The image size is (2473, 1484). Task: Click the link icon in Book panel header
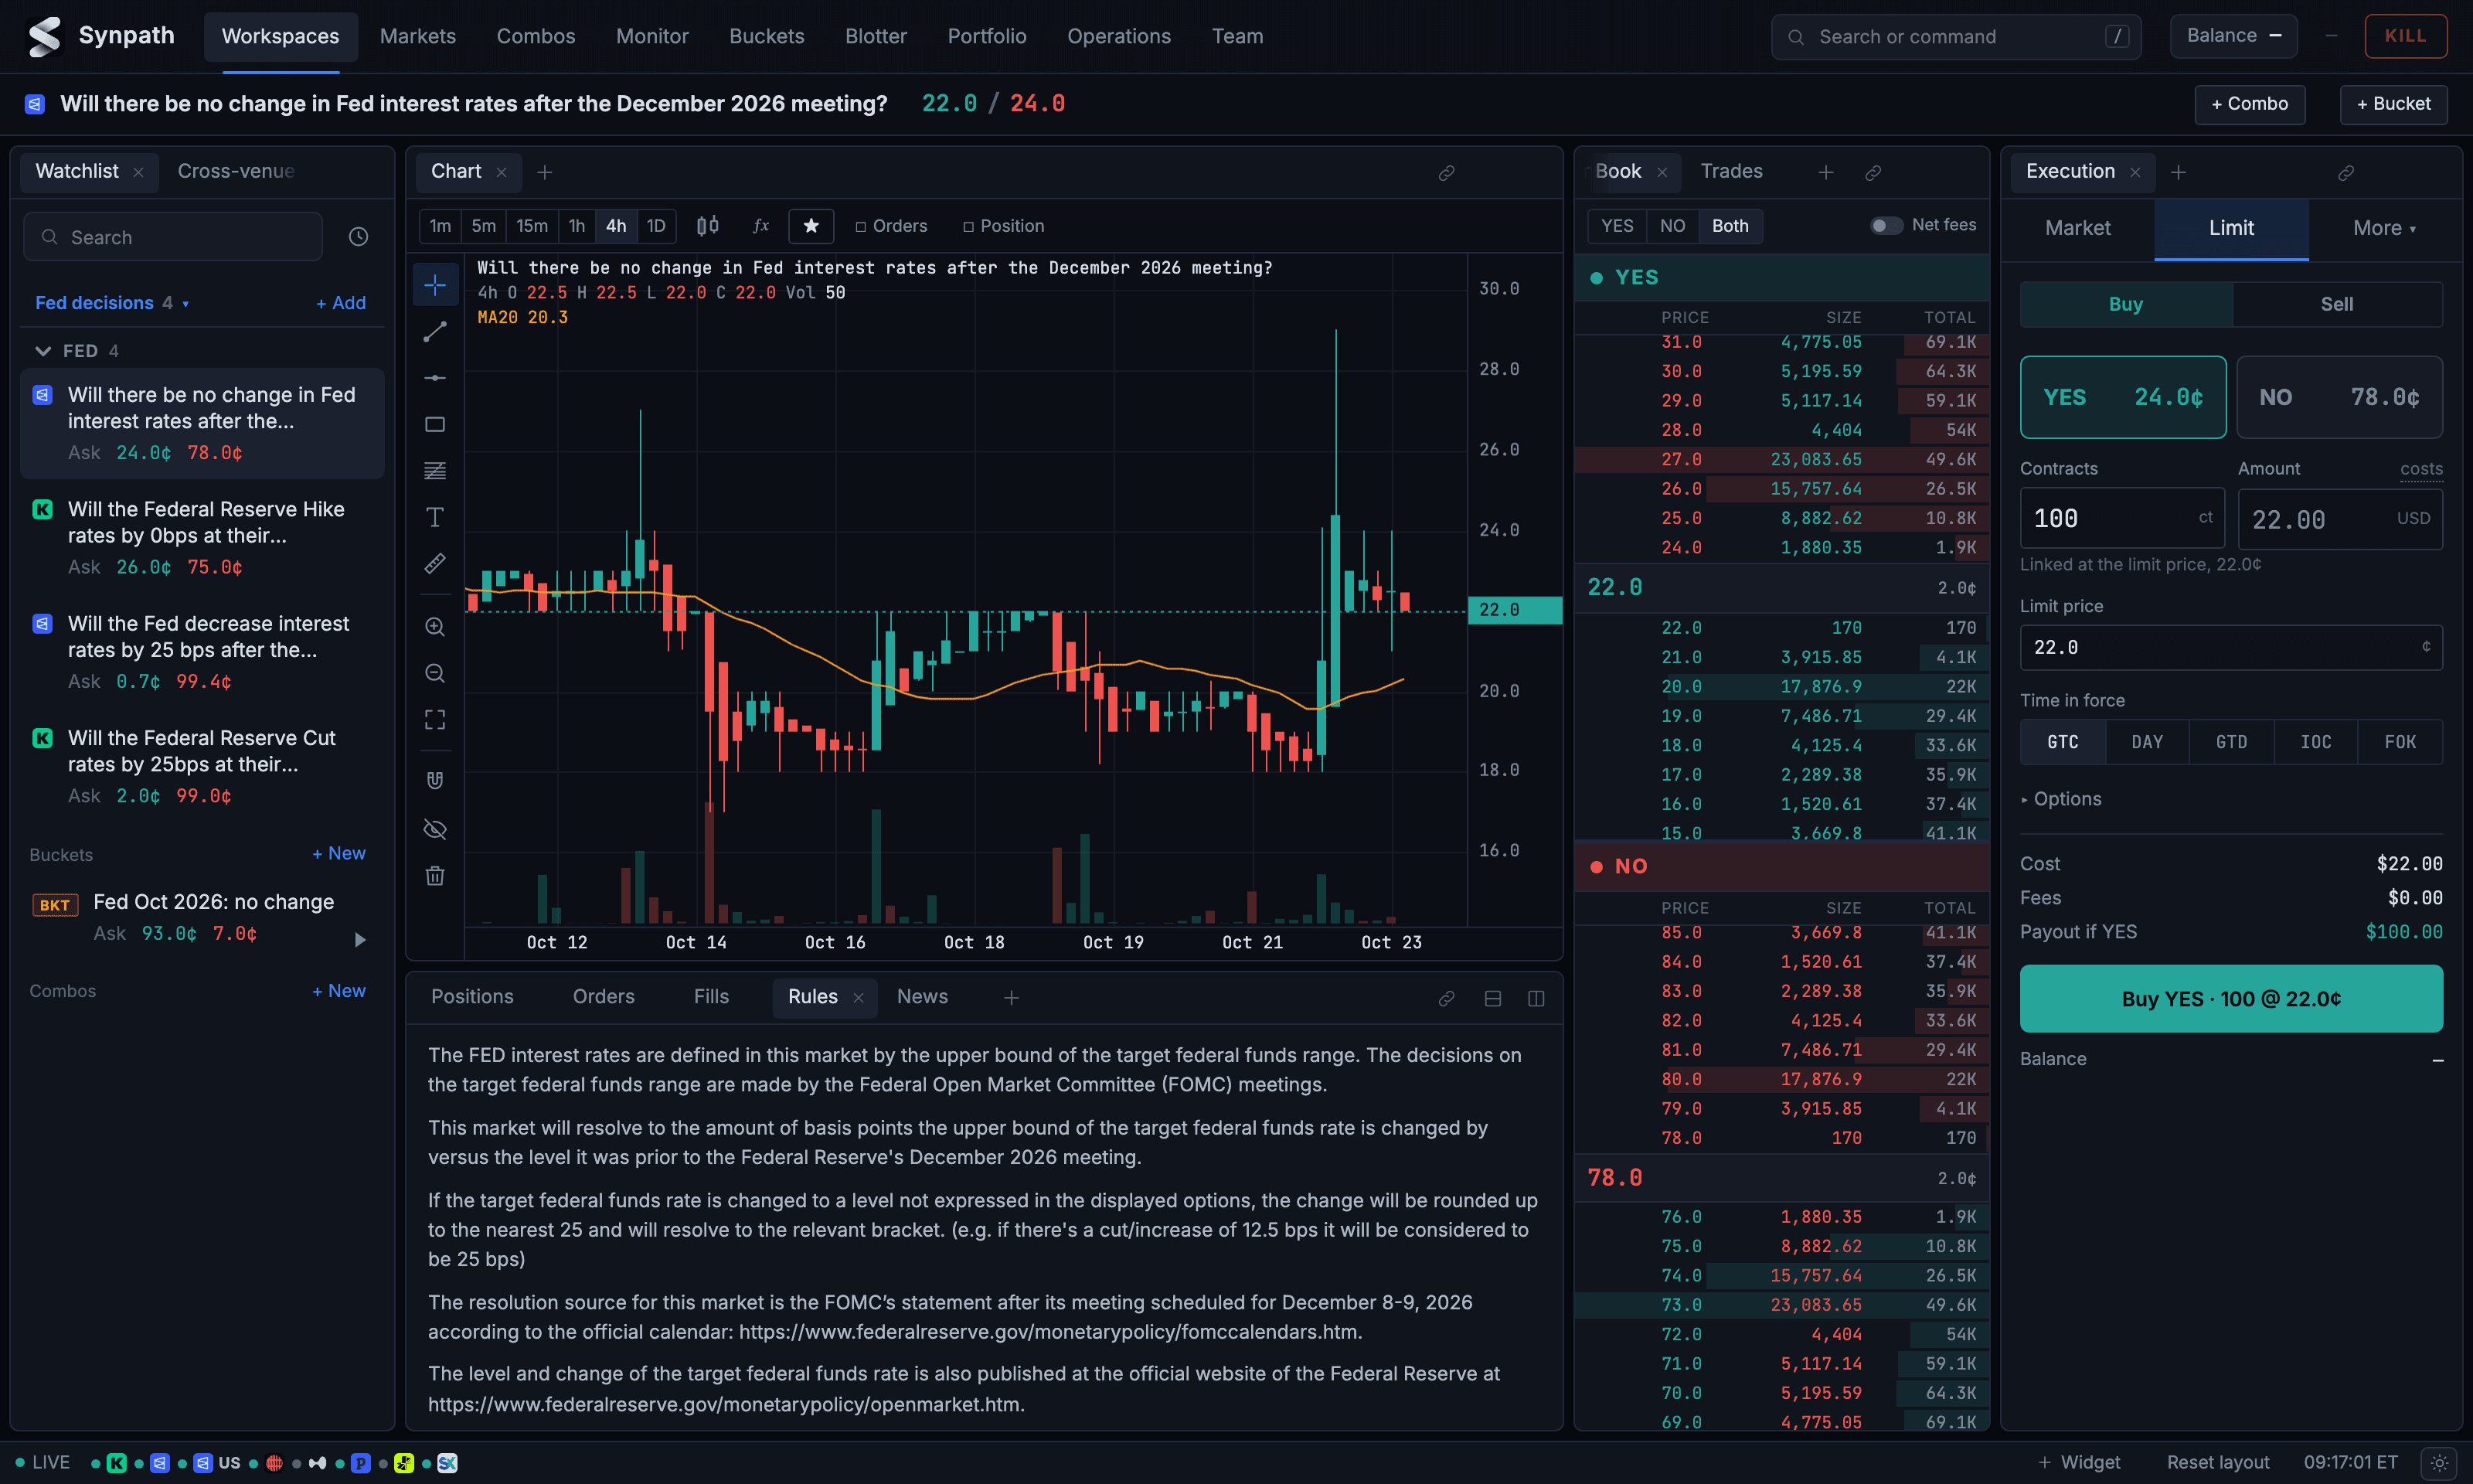1873,173
